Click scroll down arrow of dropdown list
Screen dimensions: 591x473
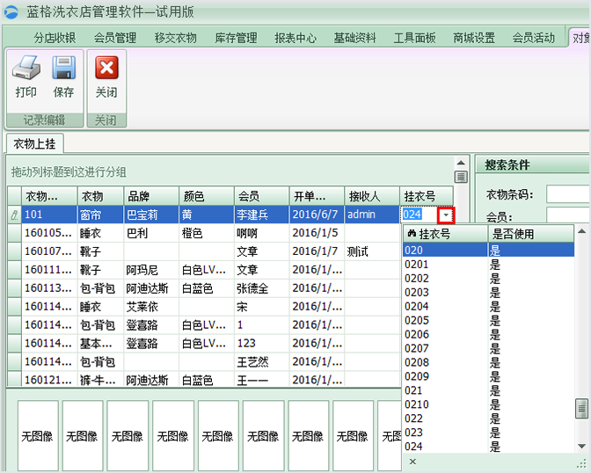click(x=582, y=447)
